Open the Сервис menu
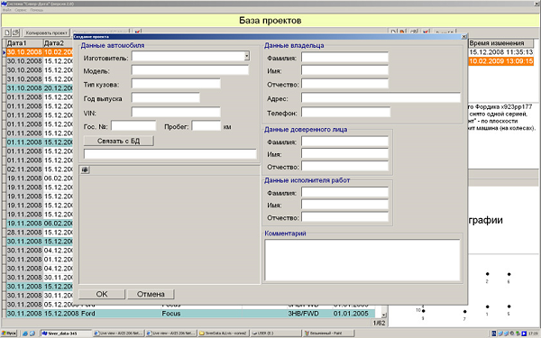 [x=21, y=10]
